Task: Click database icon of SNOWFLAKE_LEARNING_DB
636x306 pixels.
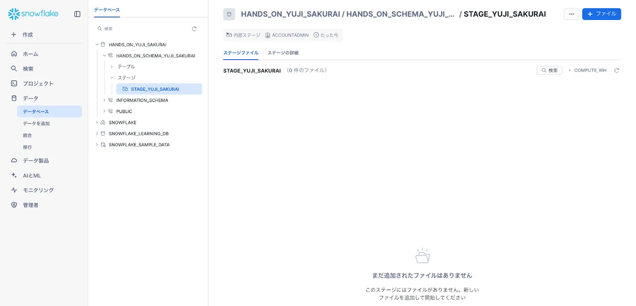Action: (x=103, y=134)
